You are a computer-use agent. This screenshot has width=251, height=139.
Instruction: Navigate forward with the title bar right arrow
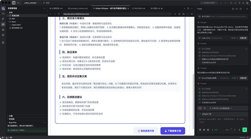point(225,3)
